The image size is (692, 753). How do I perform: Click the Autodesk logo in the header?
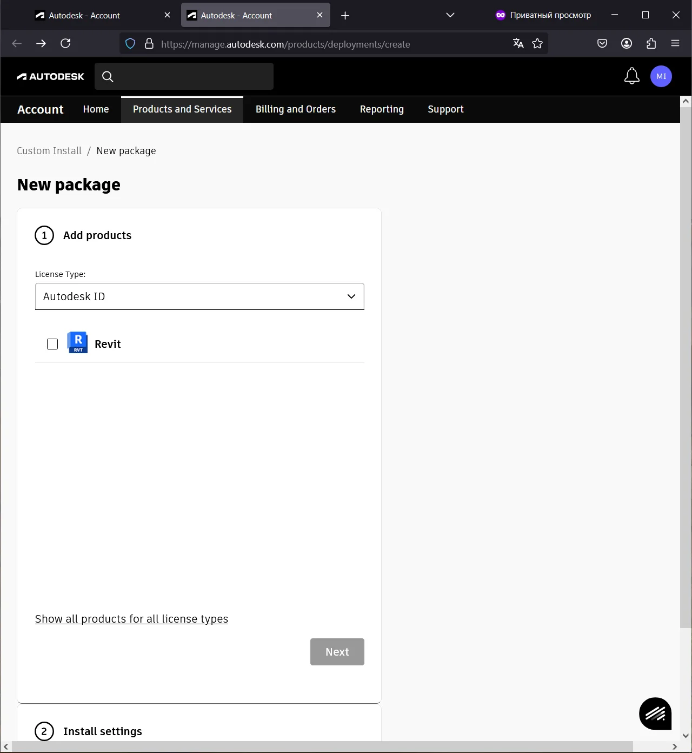[50, 76]
